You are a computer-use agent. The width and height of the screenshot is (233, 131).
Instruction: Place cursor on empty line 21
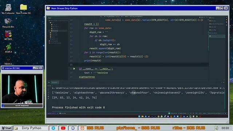pos(138,65)
